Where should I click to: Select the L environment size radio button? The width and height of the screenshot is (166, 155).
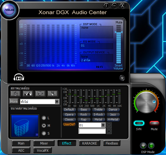(x=44, y=118)
